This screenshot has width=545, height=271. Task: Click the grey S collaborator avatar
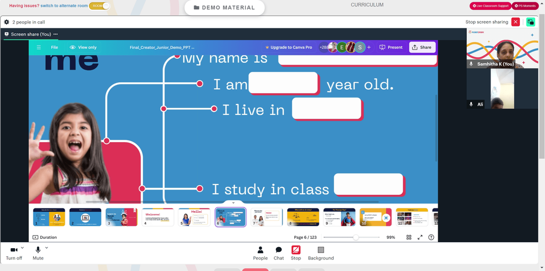coord(360,47)
